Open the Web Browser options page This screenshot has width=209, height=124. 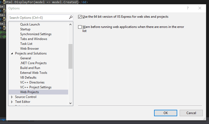click(x=29, y=49)
